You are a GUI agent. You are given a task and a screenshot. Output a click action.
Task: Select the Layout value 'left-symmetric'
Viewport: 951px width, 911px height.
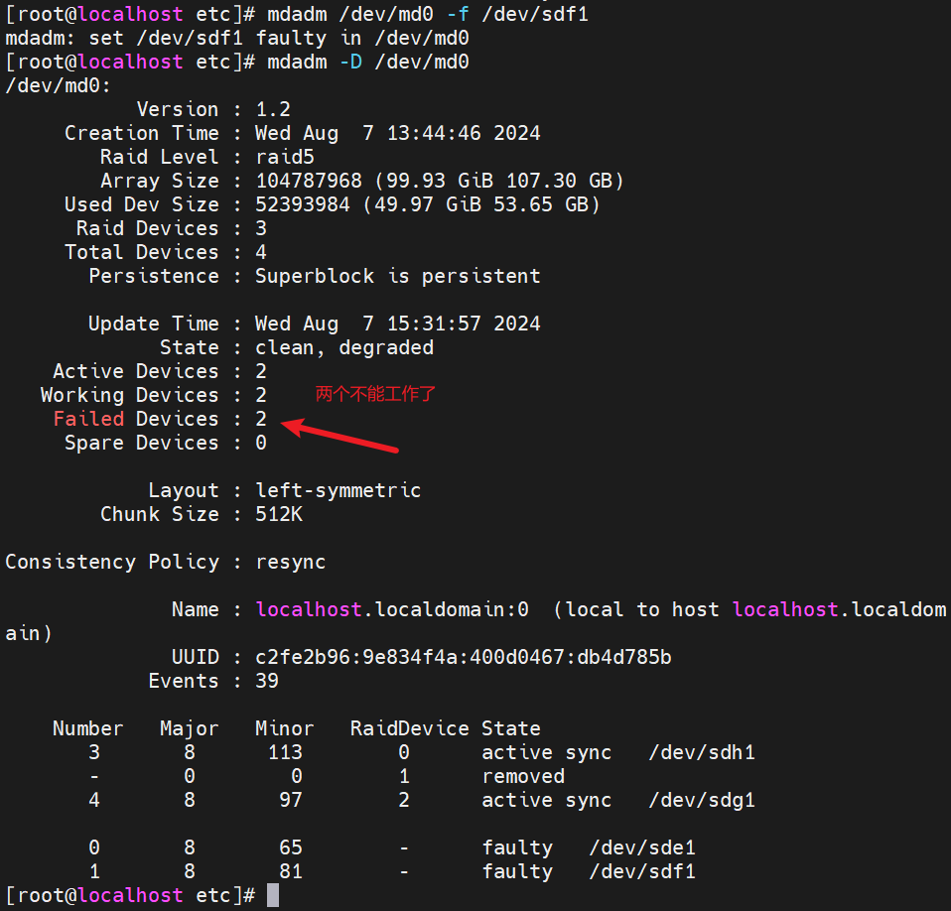(338, 490)
